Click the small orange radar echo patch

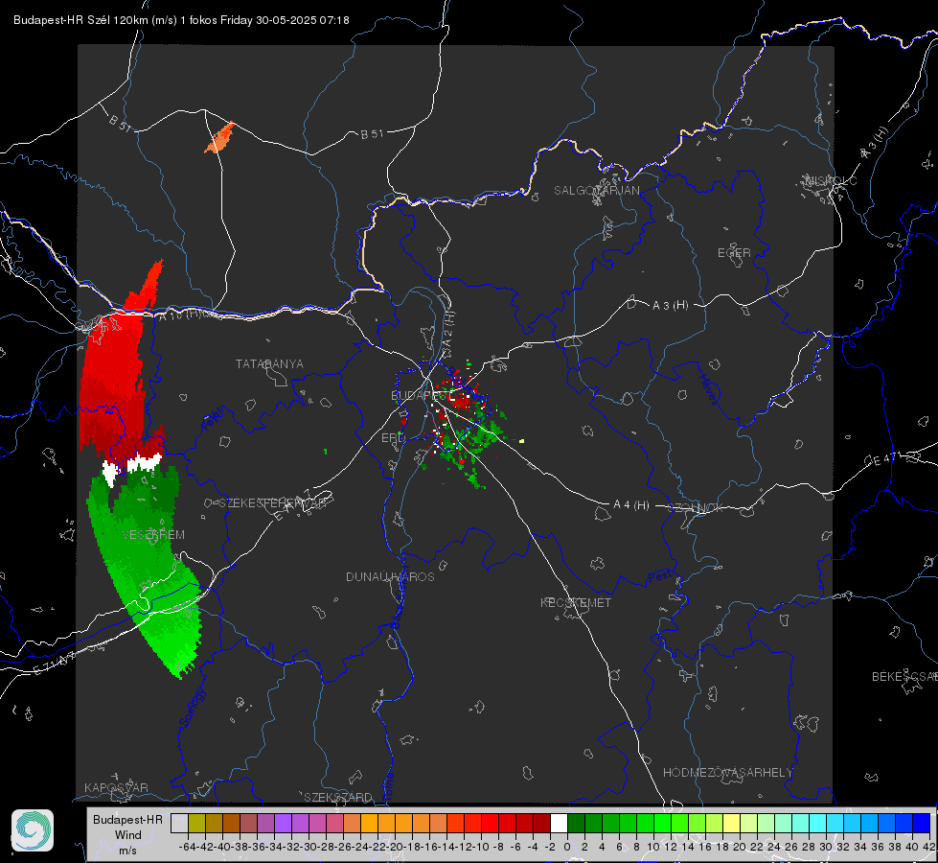point(219,138)
